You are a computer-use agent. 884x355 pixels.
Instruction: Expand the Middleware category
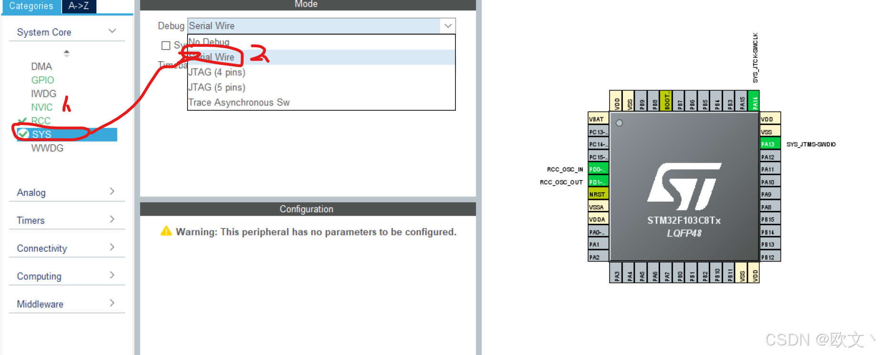112,303
